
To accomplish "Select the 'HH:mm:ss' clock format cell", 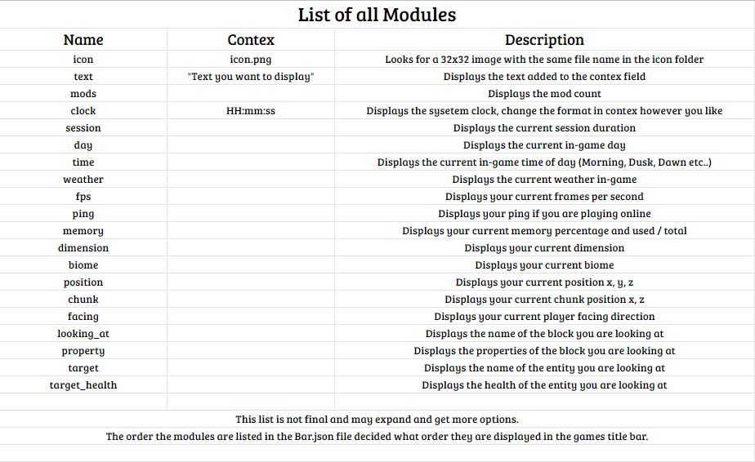I will pyautogui.click(x=251, y=111).
